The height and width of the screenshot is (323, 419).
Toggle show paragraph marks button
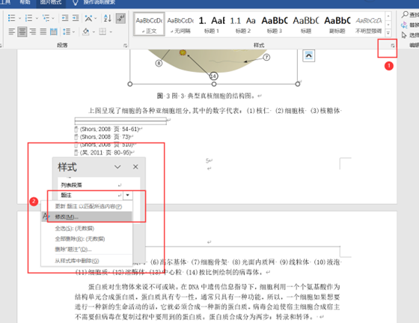click(x=120, y=18)
